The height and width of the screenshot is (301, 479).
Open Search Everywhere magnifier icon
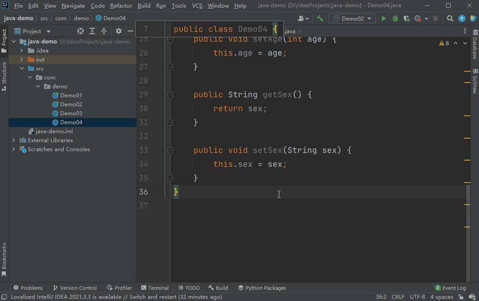coord(450,18)
